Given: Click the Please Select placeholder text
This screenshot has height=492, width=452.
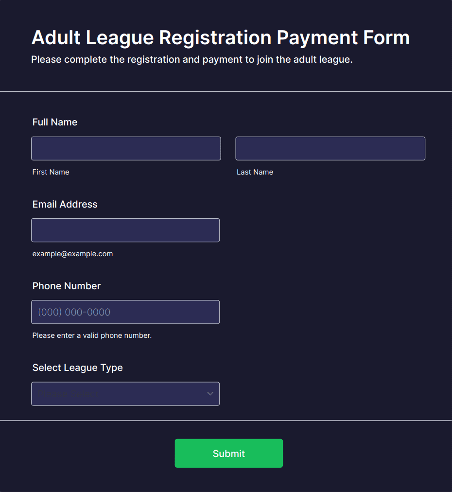Looking at the screenshot, I should point(68,394).
